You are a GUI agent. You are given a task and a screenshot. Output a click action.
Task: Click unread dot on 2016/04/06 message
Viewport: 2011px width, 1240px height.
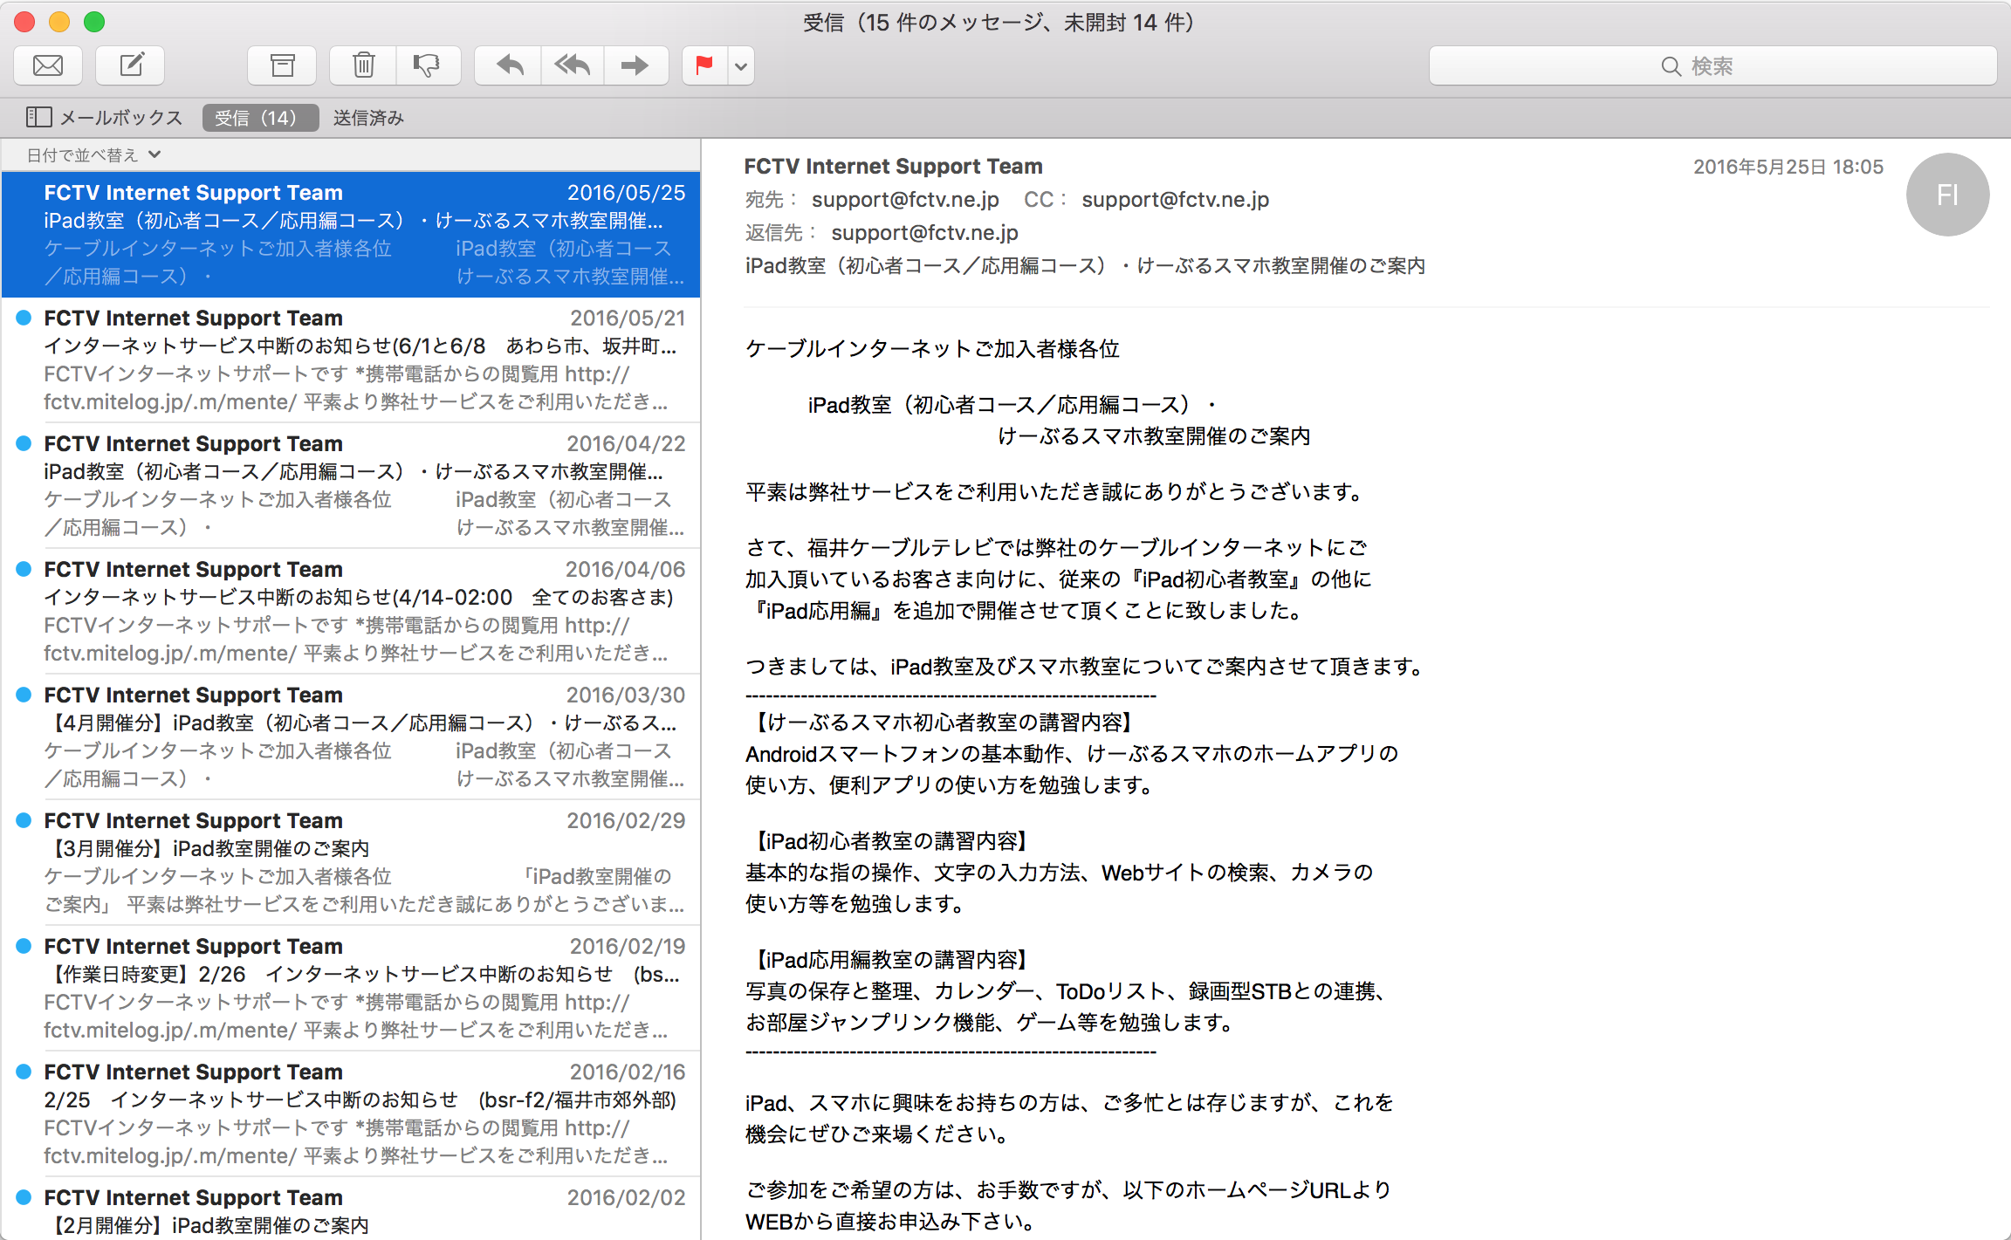[24, 569]
